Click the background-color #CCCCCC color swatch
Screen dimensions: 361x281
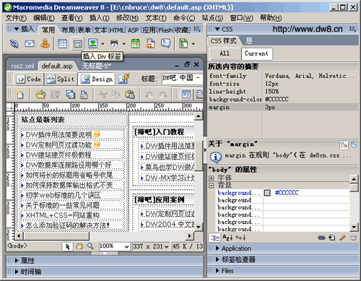click(267, 193)
